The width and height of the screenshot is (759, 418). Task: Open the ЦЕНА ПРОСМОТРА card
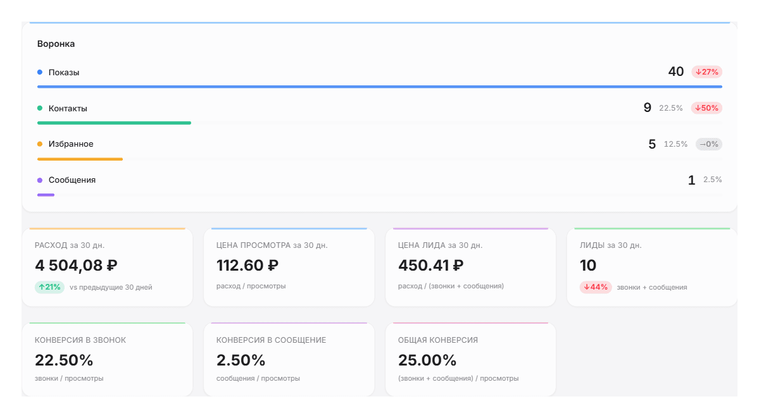pyautogui.click(x=289, y=267)
